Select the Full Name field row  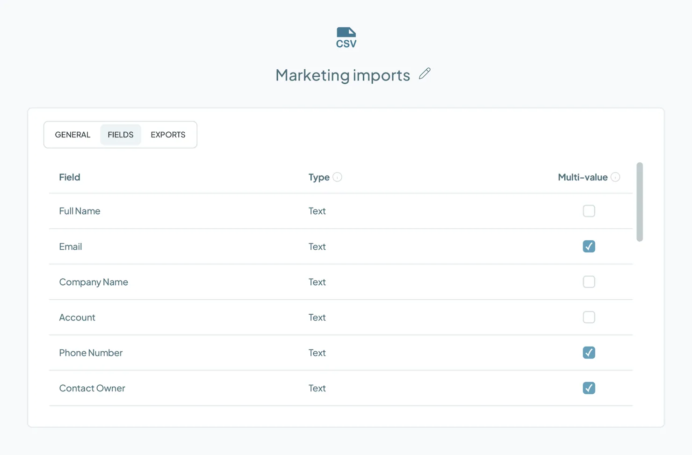(x=341, y=211)
